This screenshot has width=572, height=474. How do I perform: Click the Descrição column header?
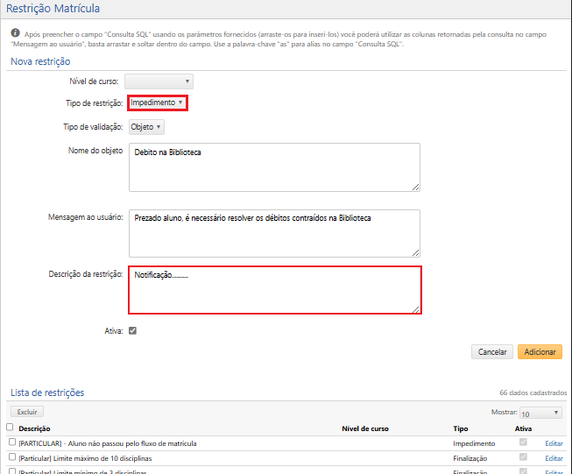[x=34, y=428]
